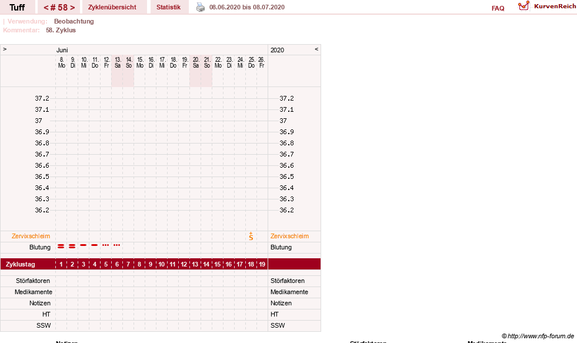This screenshot has width=577, height=343.
Task: Click the left HT row label
Action: 46,314
